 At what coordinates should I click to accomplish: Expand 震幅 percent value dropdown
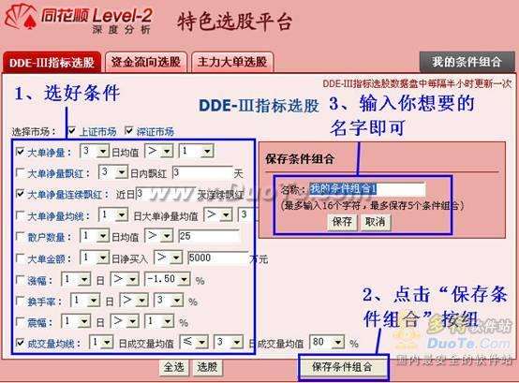click(159, 321)
